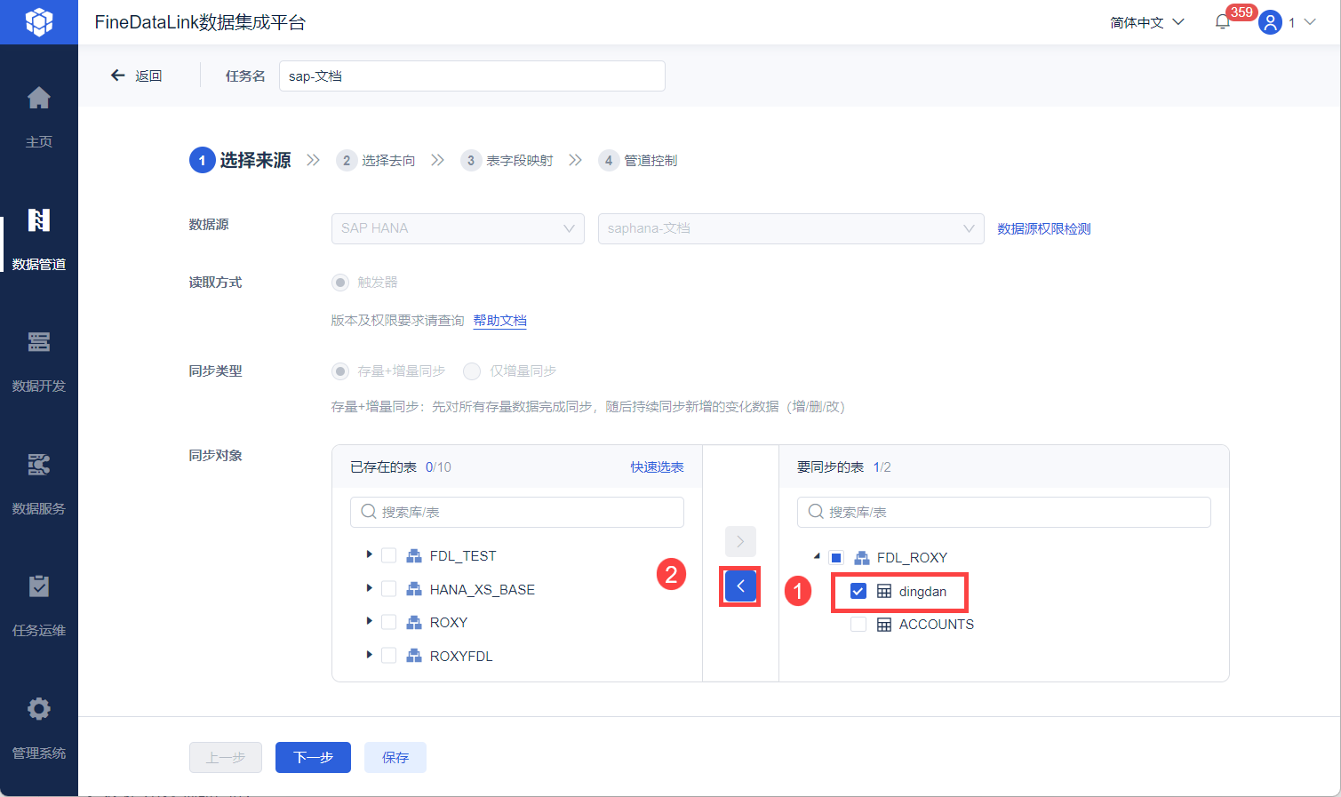Click the dingdan table icon

click(884, 591)
